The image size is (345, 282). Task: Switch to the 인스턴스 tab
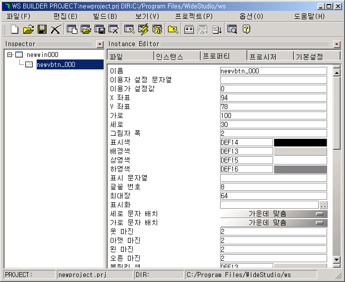tap(177, 56)
